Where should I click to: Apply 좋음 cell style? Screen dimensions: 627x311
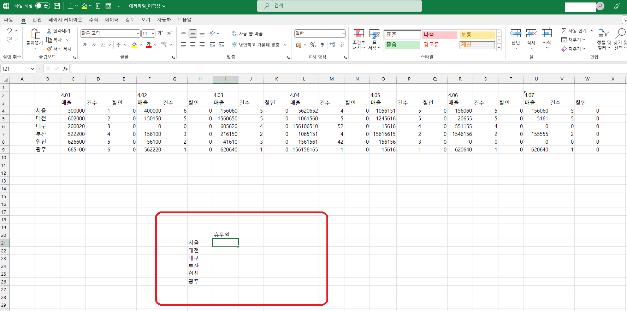point(402,45)
